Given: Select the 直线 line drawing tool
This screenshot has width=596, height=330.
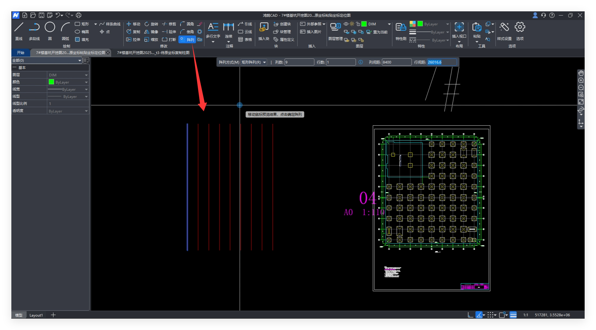Looking at the screenshot, I should (19, 27).
